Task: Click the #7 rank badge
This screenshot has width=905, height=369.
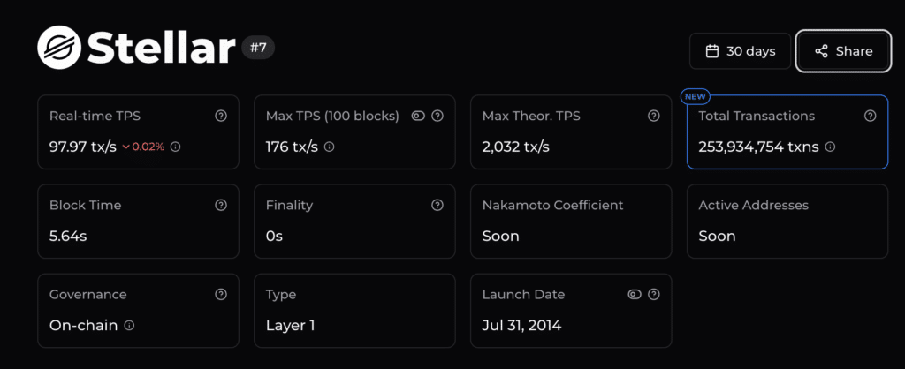Action: [258, 48]
